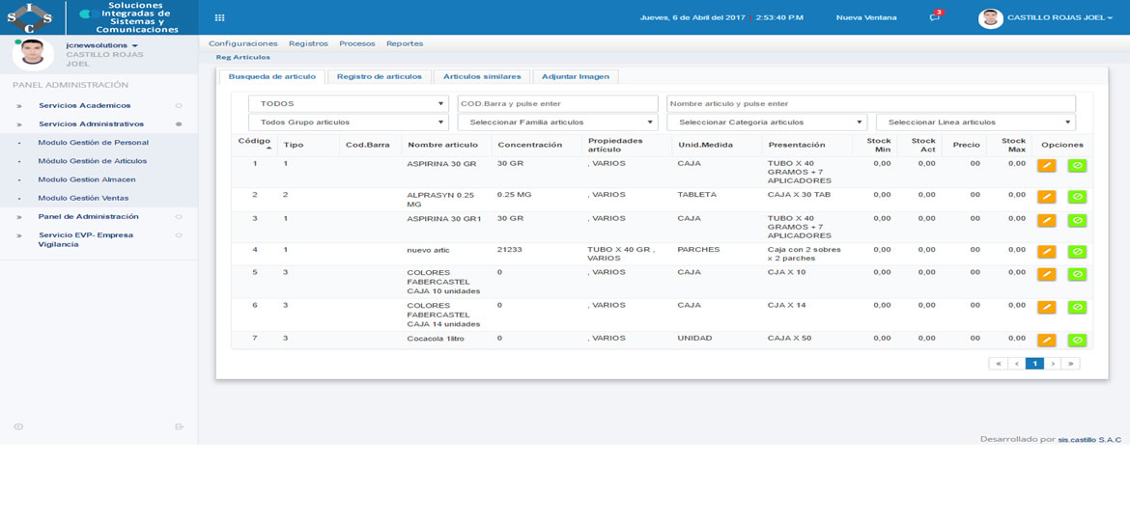Screen dimensions: 1130x521
Task: Toggle circle indicator beside Panel de Administración
Action: pyautogui.click(x=179, y=217)
